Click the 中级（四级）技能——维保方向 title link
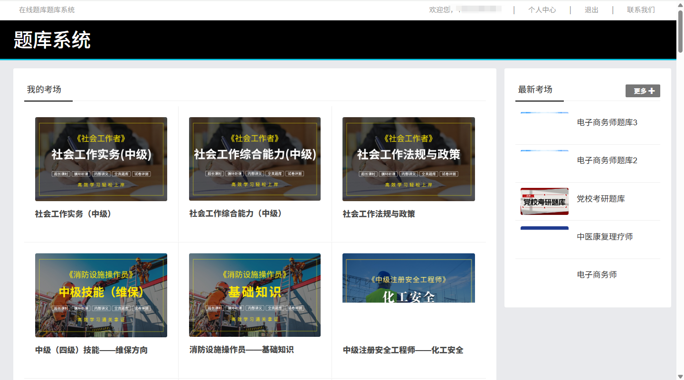This screenshot has height=380, width=684. 91,351
